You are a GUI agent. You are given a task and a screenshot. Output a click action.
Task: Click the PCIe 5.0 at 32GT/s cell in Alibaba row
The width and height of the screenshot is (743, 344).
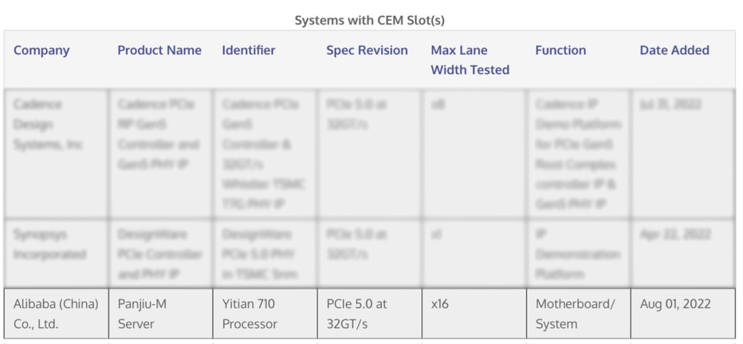point(356,314)
